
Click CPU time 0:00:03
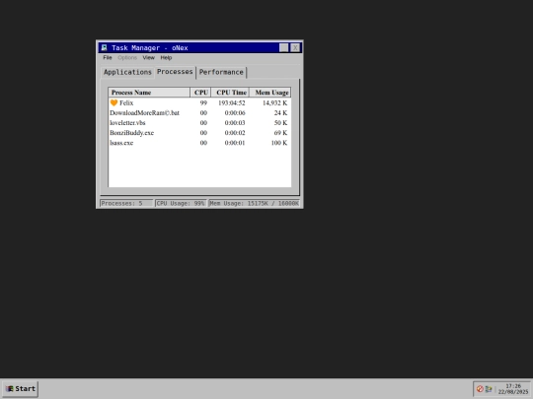[235, 123]
